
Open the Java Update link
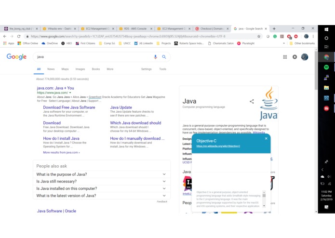click(121, 107)
